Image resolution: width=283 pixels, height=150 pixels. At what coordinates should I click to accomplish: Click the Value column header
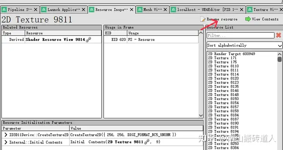[x=136, y=128]
